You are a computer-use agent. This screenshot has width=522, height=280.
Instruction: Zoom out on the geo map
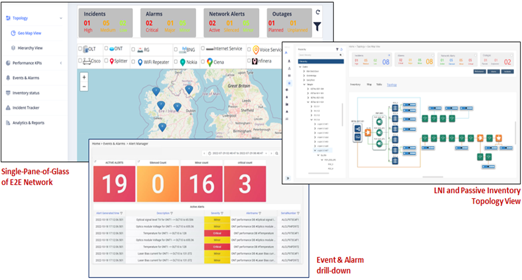(x=84, y=86)
